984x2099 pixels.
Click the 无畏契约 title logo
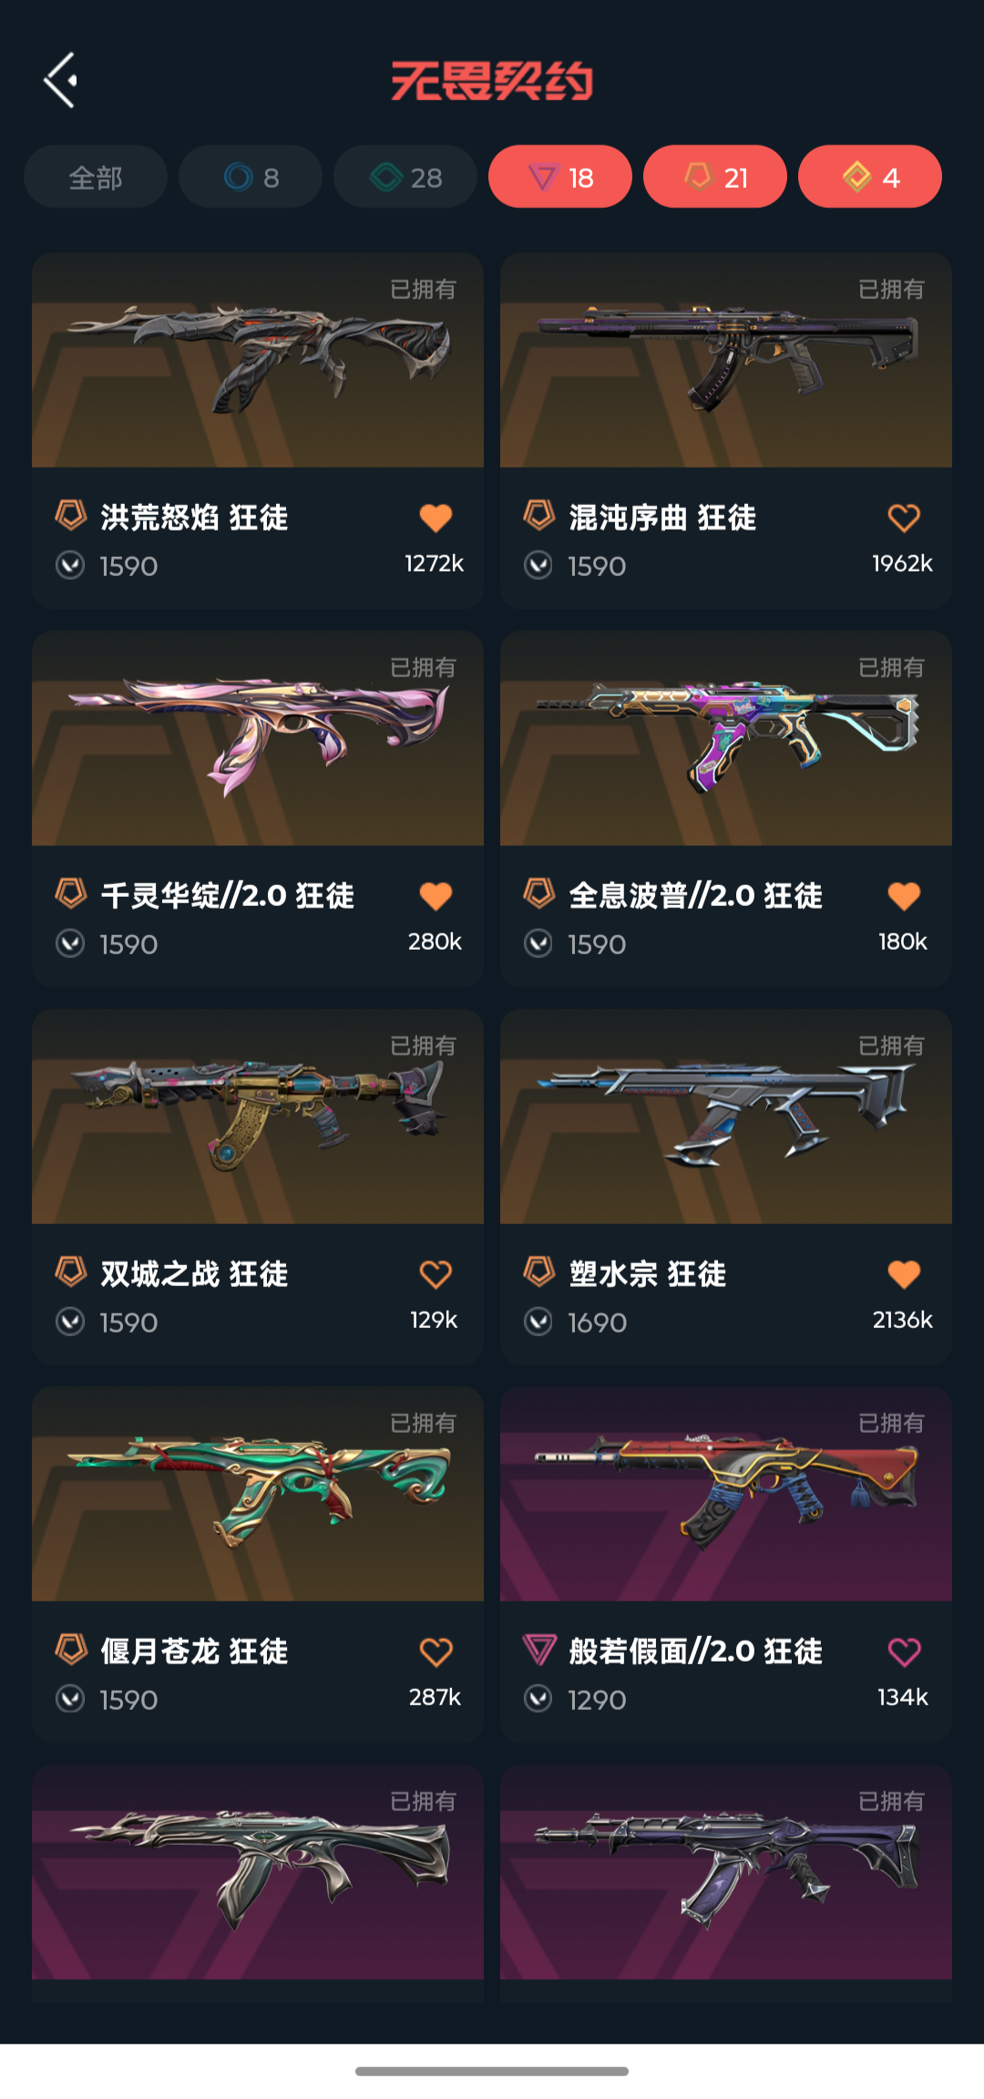click(x=492, y=81)
